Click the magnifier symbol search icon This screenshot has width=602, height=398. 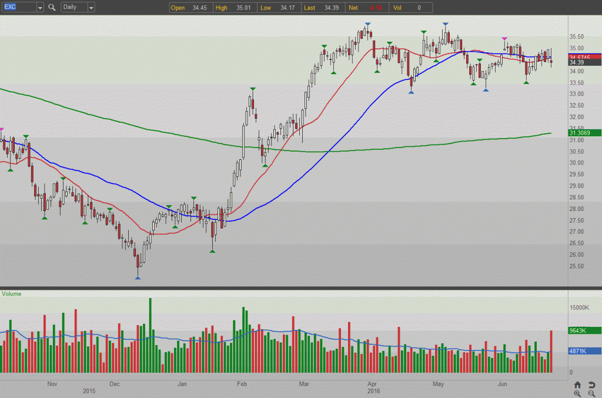point(52,7)
